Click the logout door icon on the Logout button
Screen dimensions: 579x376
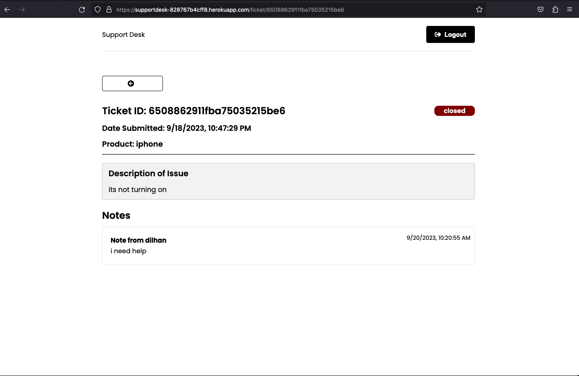coord(438,34)
